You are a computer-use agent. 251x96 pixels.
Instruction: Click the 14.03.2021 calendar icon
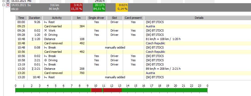pos(8,5)
